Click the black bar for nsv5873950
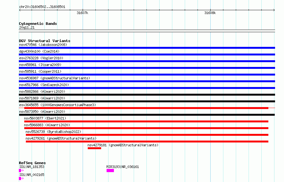 coord(147,115)
